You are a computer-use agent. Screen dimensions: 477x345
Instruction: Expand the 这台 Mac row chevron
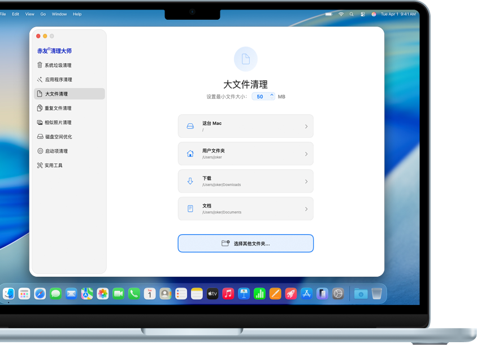tap(306, 126)
